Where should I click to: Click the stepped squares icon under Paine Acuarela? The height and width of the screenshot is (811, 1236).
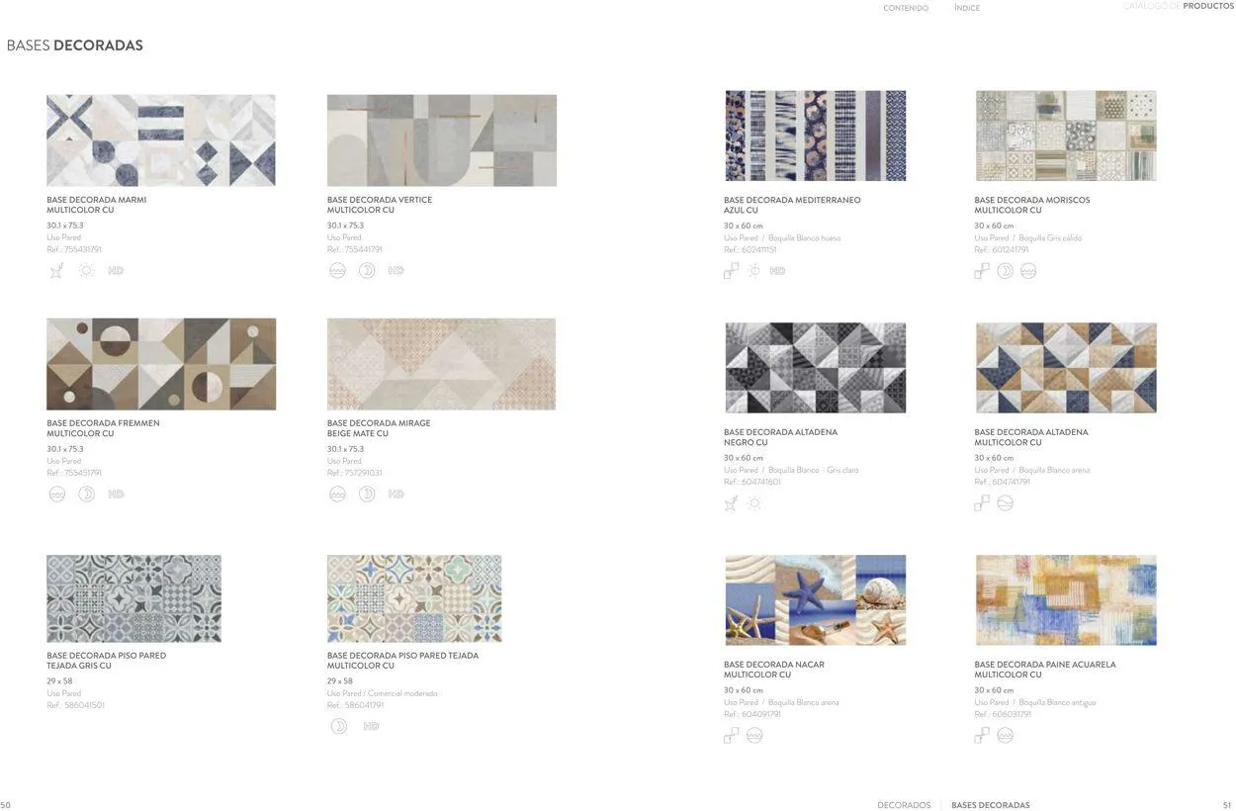981,736
